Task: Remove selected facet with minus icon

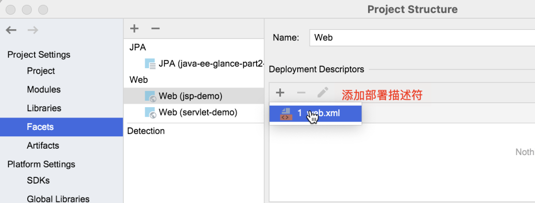Action: [155, 29]
